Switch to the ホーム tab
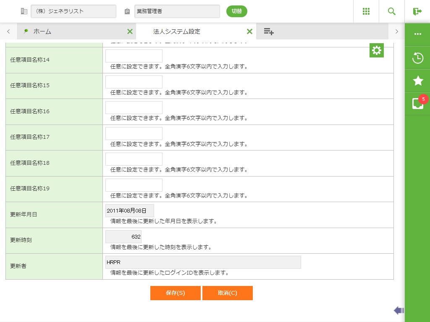Viewport: 430px width, 322px height. click(76, 31)
